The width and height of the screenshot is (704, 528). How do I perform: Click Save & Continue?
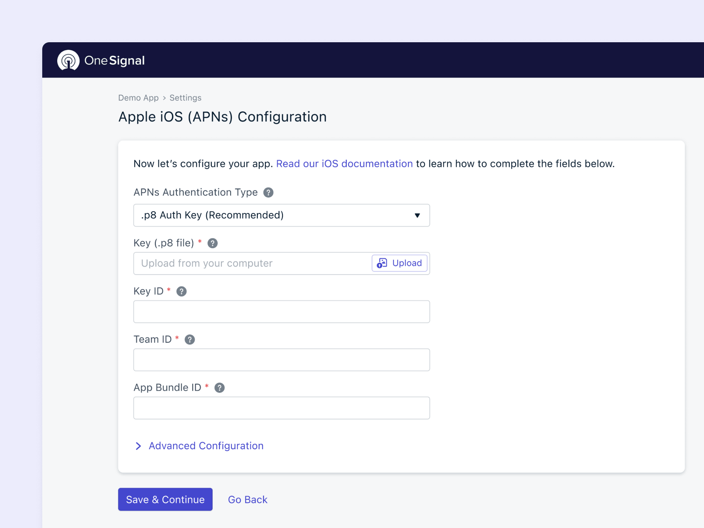pos(165,499)
